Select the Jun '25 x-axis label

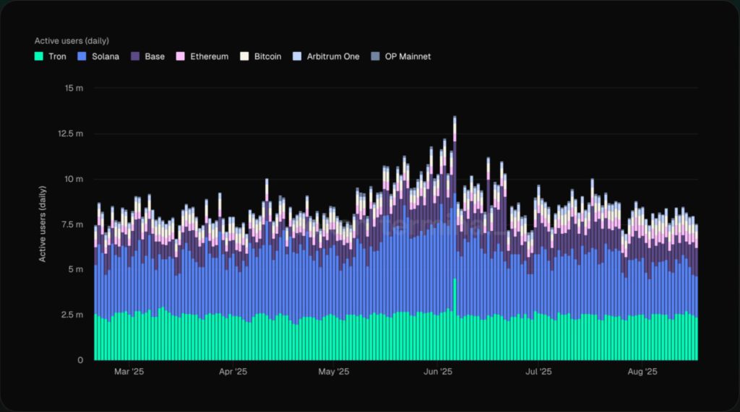[436, 372]
